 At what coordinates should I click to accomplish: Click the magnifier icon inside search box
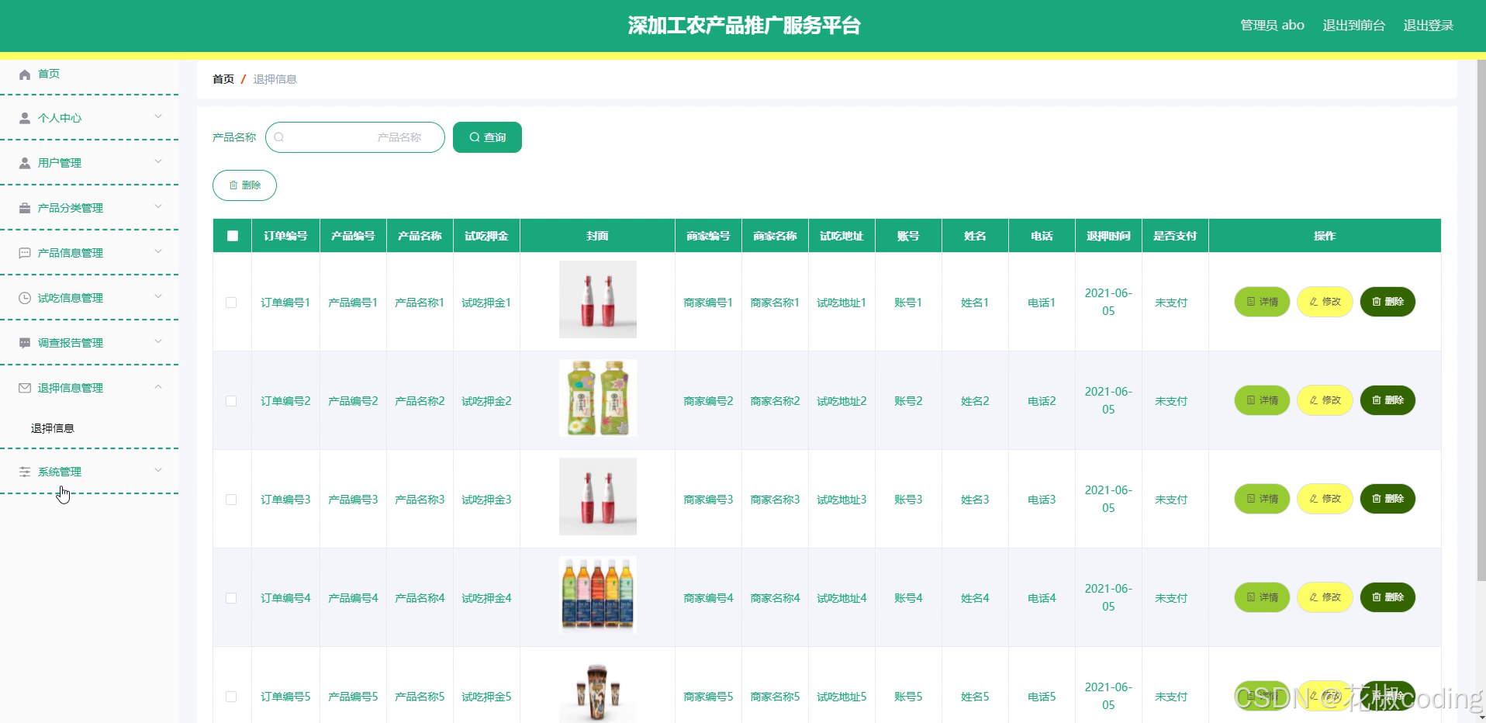[x=278, y=137]
